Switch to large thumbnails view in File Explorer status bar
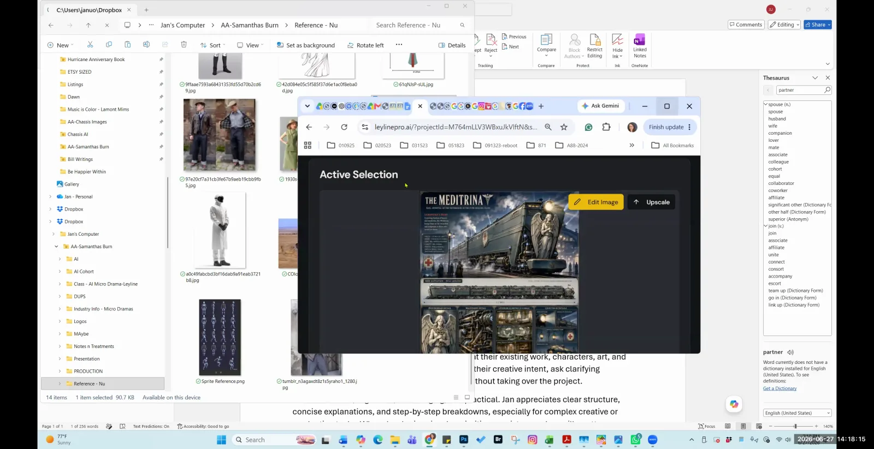Viewport: 874px width, 449px height. click(467, 397)
